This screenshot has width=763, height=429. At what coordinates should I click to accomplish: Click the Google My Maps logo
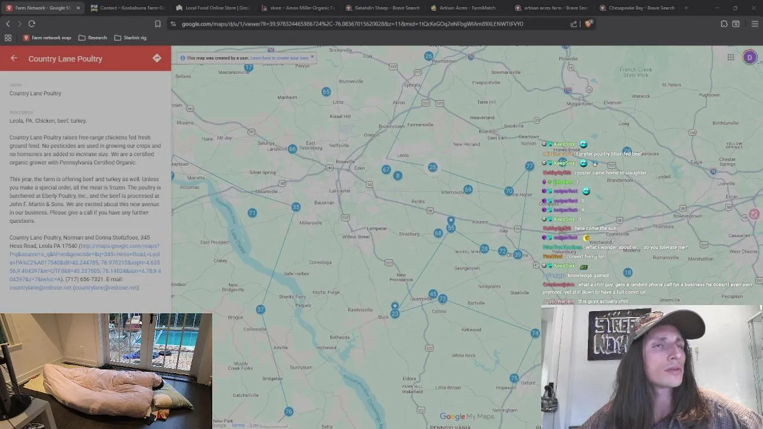pos(467,416)
